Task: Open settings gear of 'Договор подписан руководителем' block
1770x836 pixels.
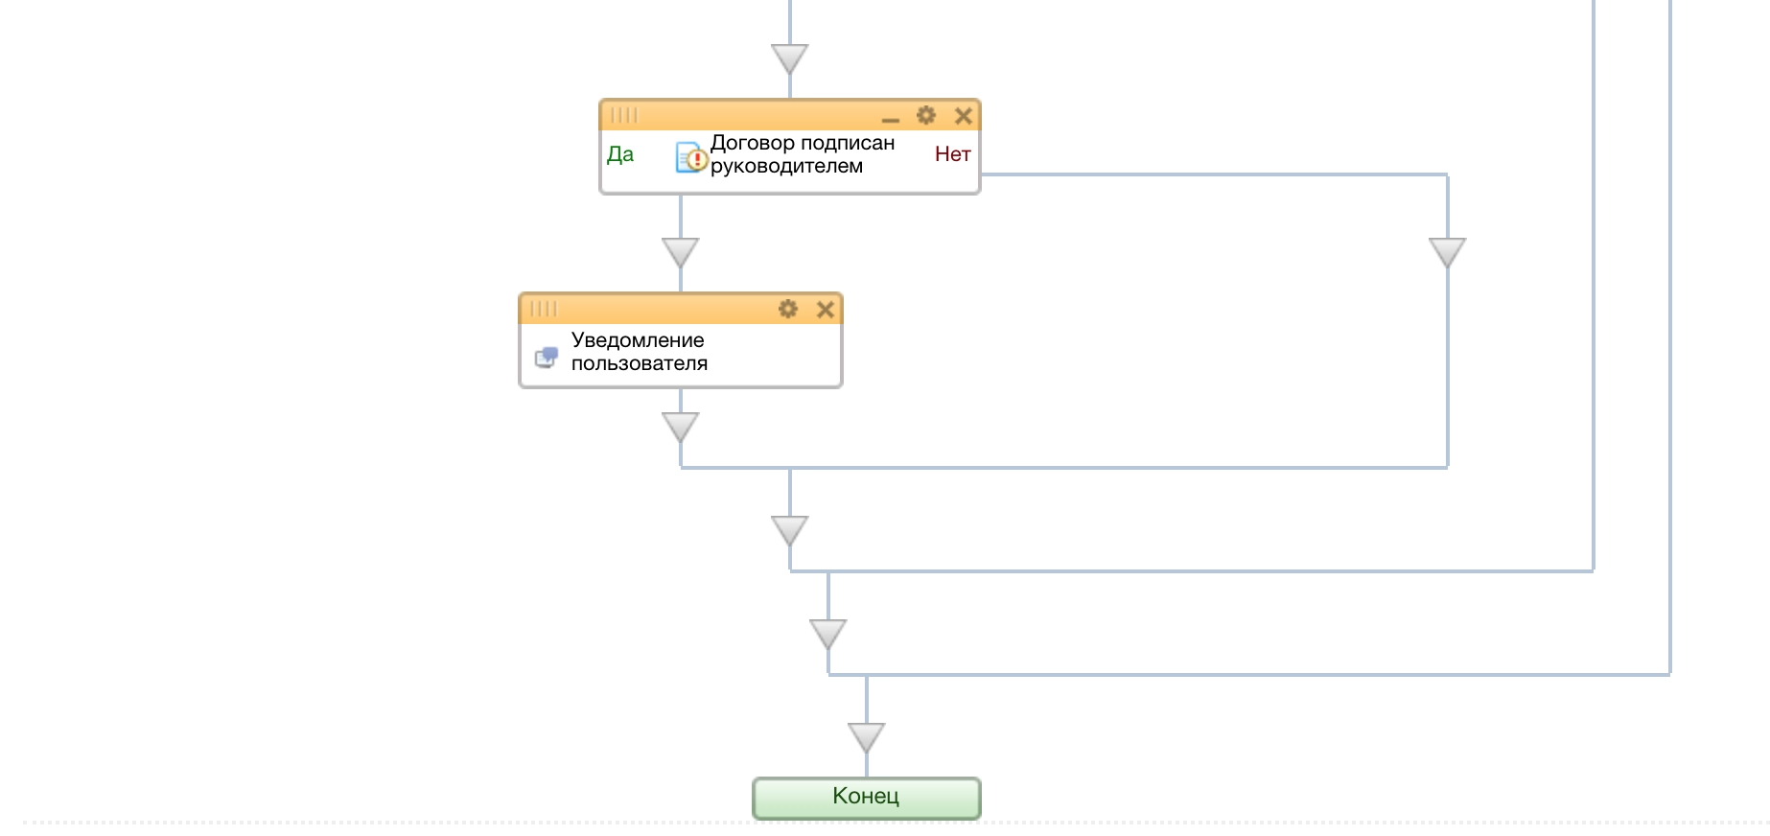Action: pos(925,116)
